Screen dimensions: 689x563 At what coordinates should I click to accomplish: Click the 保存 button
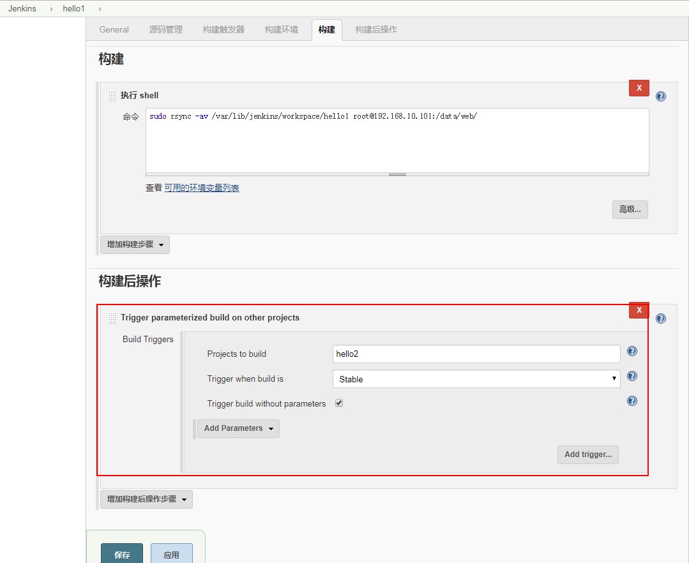pyautogui.click(x=122, y=554)
